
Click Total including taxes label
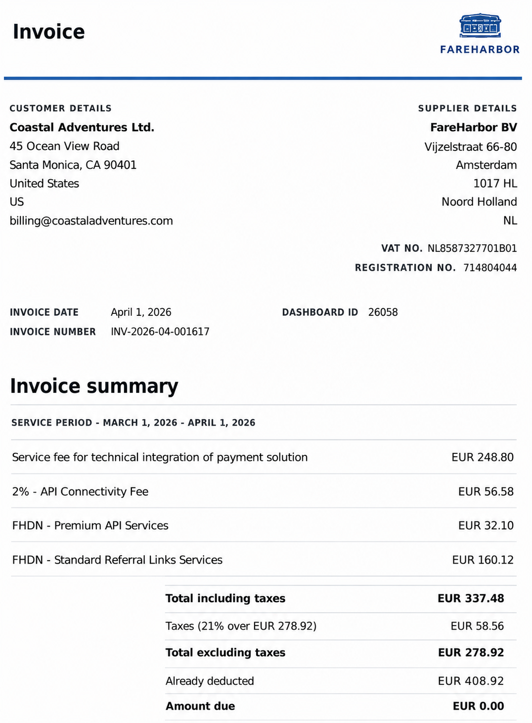click(225, 598)
